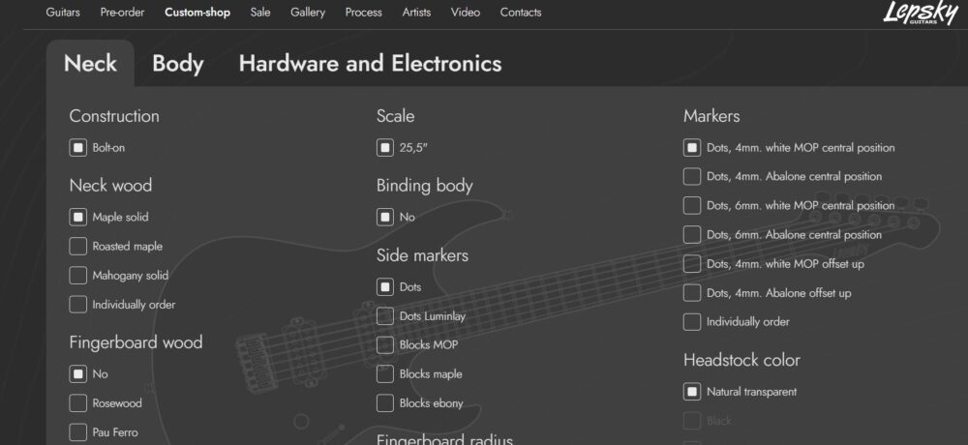The image size is (968, 445).
Task: Select Pau Ferro fingerboard wood
Action: [78, 432]
